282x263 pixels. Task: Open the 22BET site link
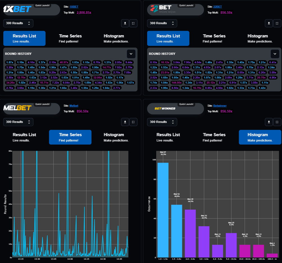point(218,7)
